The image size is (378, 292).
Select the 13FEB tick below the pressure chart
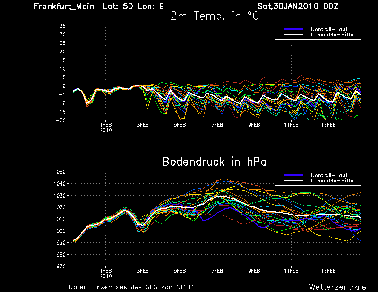click(x=328, y=271)
